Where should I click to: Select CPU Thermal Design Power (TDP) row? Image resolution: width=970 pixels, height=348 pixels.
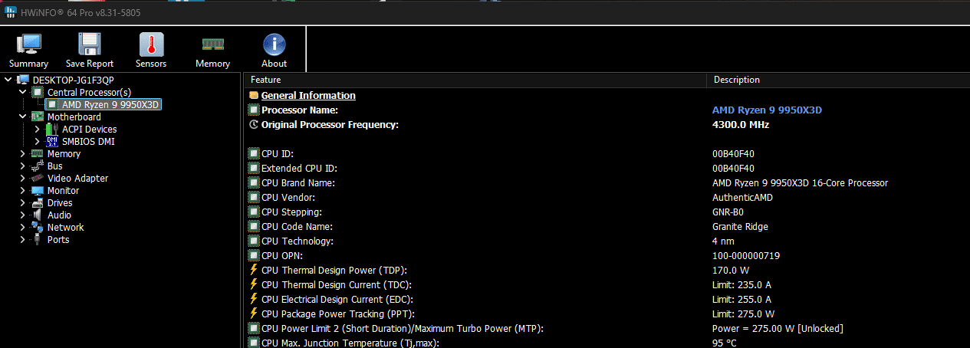607,270
